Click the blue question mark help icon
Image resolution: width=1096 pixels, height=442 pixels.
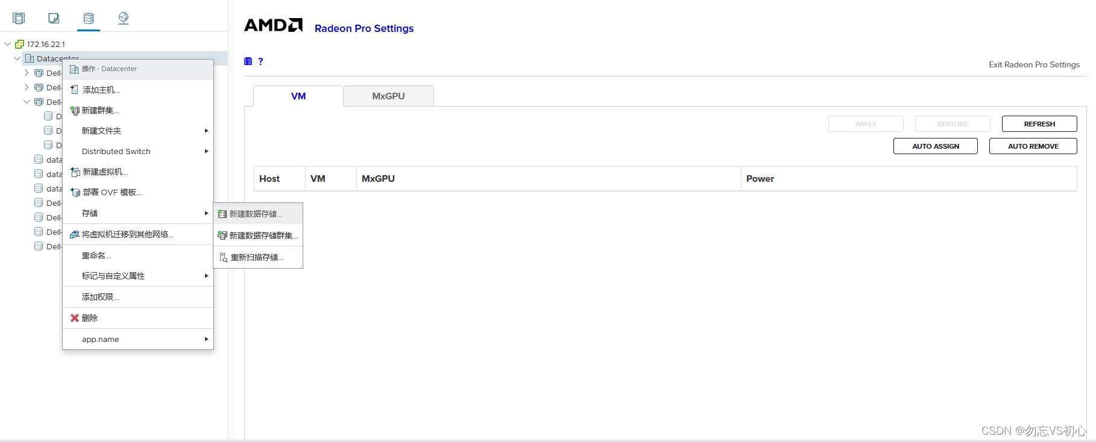pyautogui.click(x=260, y=61)
